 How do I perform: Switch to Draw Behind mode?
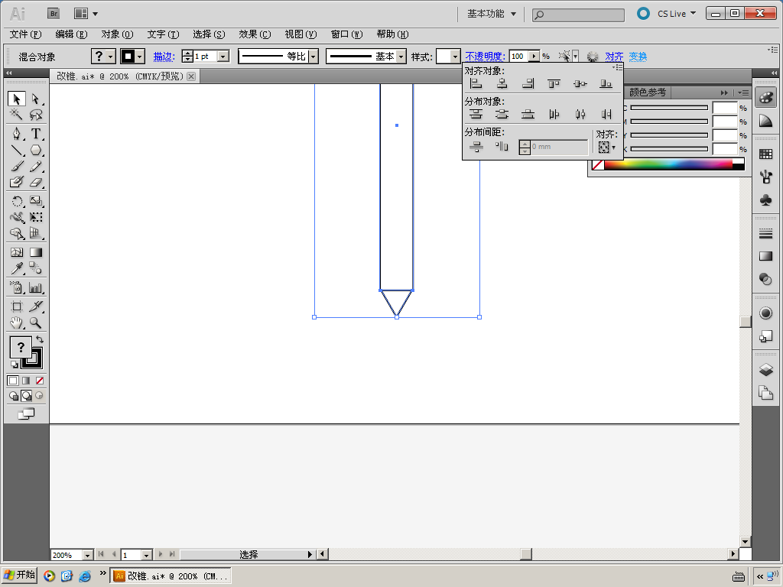point(27,396)
